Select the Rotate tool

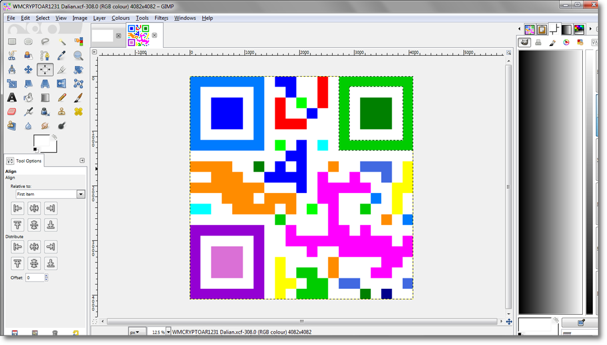78,70
